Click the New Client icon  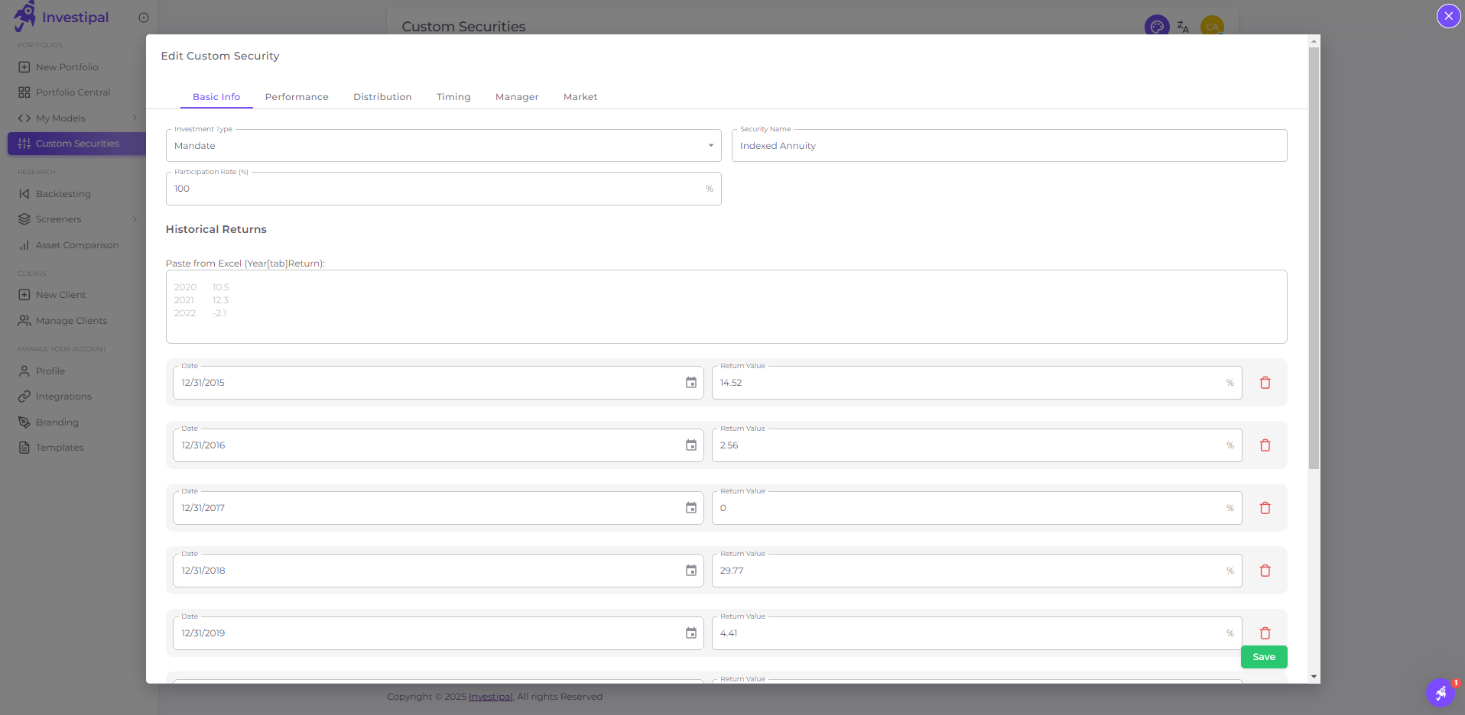pos(24,294)
